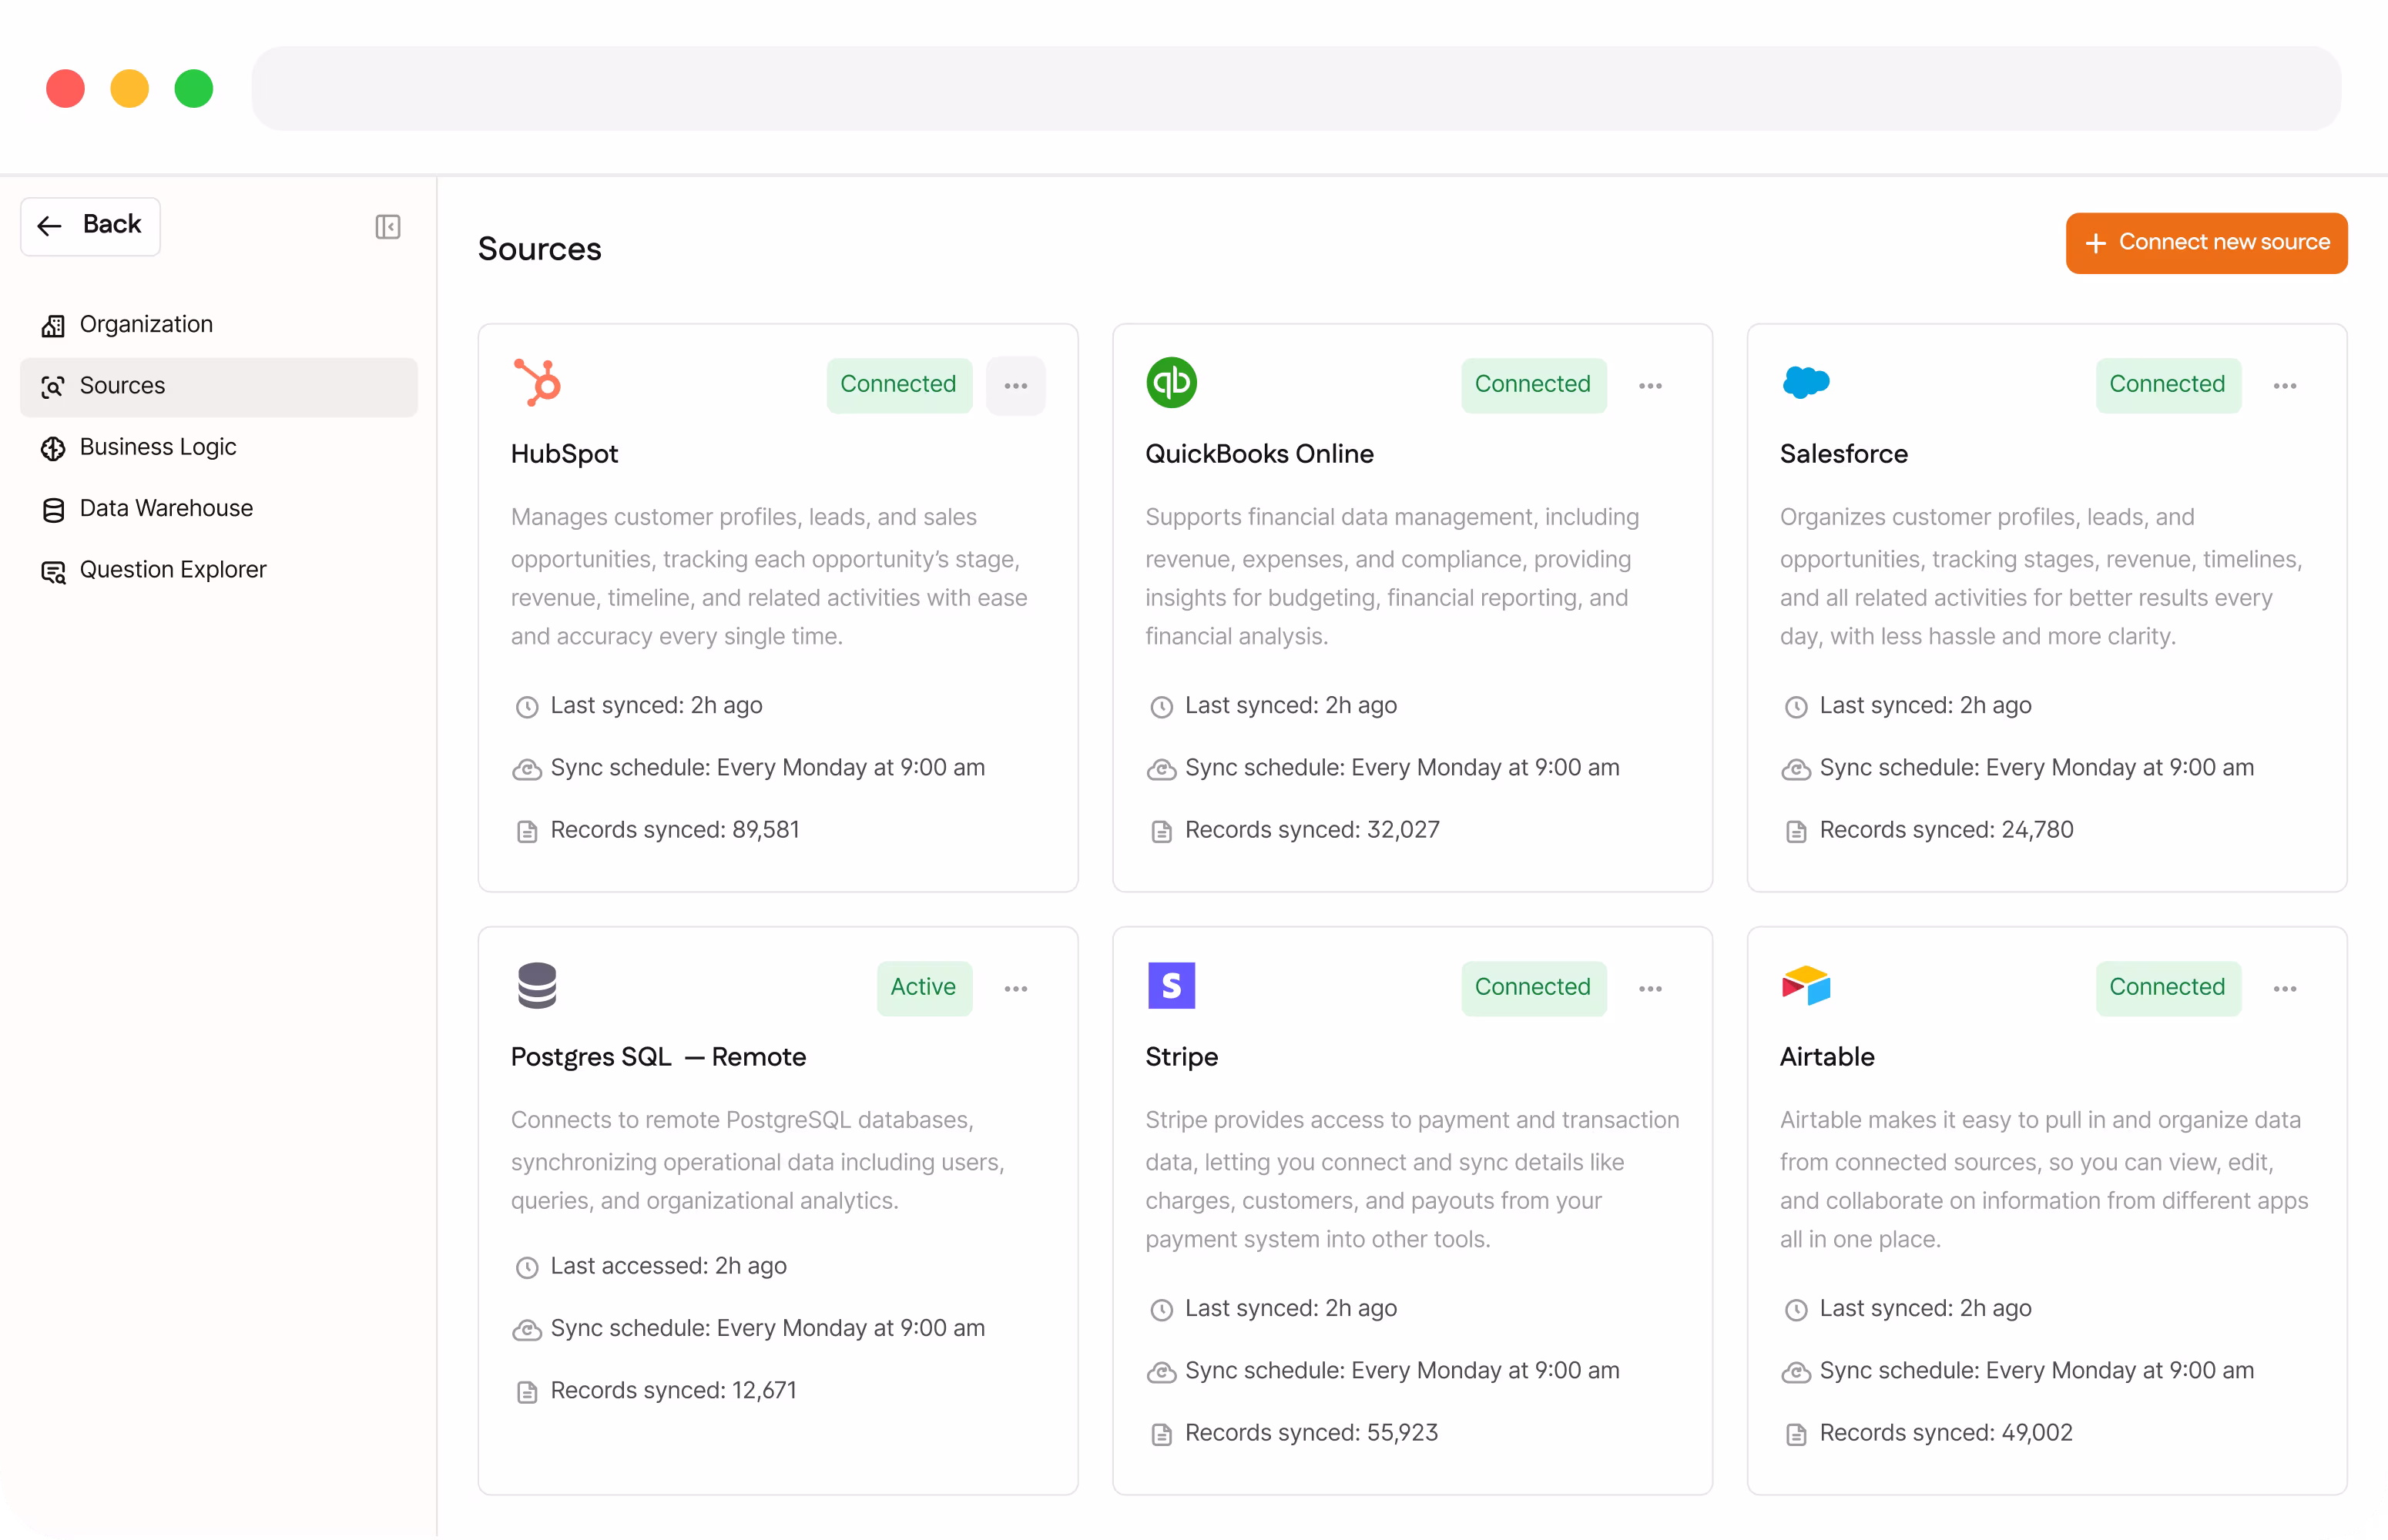
Task: Click the Airtable logo icon
Action: tap(1806, 985)
